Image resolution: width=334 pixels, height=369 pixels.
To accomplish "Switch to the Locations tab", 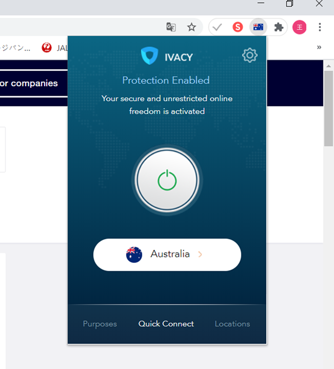I will 232,324.
